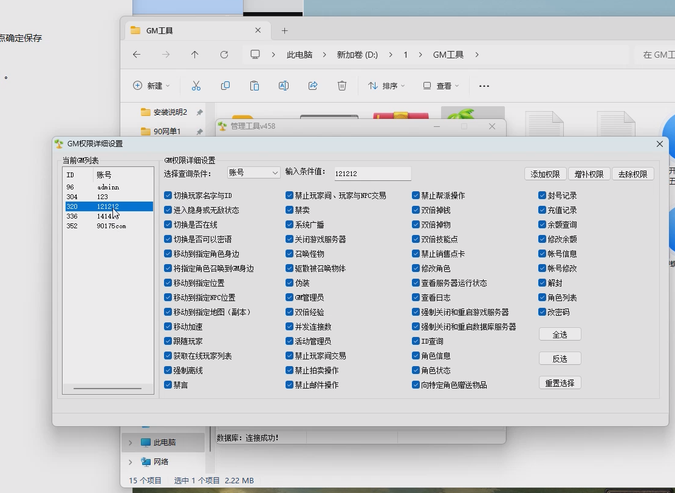Open the 账号 query condition dropdown
The height and width of the screenshot is (493, 675).
(253, 172)
